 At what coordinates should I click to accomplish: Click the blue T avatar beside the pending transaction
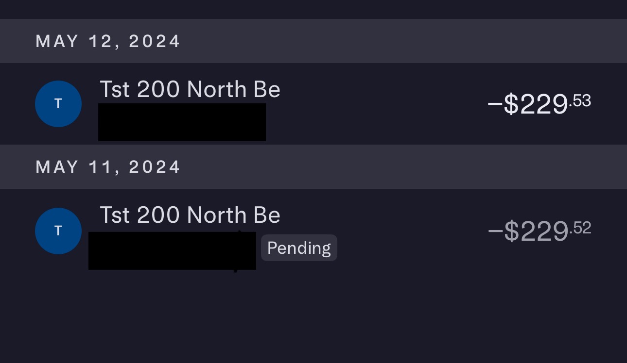[x=58, y=231]
